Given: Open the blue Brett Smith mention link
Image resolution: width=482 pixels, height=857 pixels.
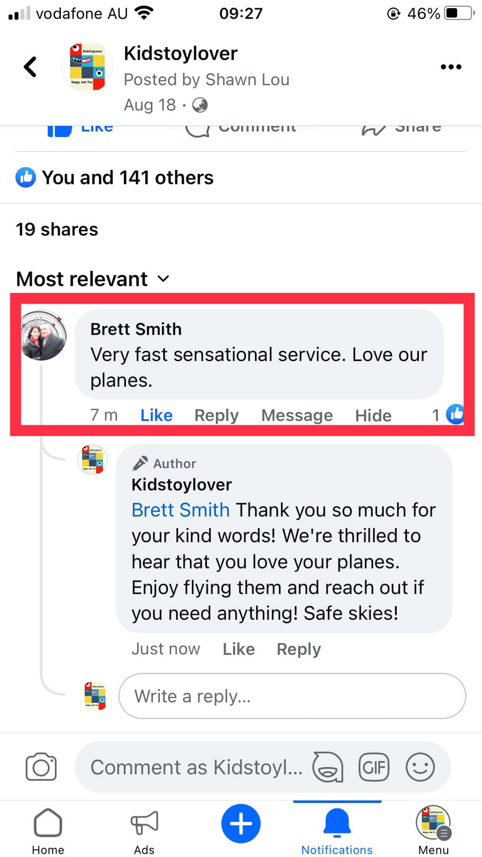Looking at the screenshot, I should pos(180,510).
